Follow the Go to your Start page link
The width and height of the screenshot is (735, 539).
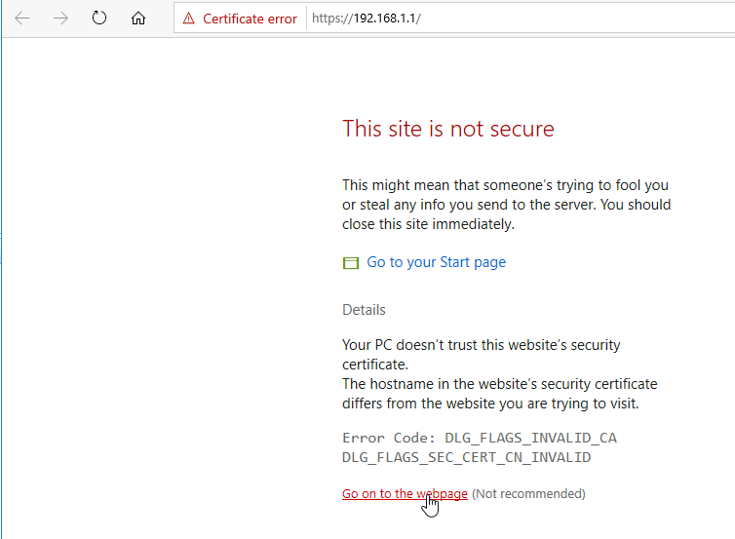click(436, 262)
